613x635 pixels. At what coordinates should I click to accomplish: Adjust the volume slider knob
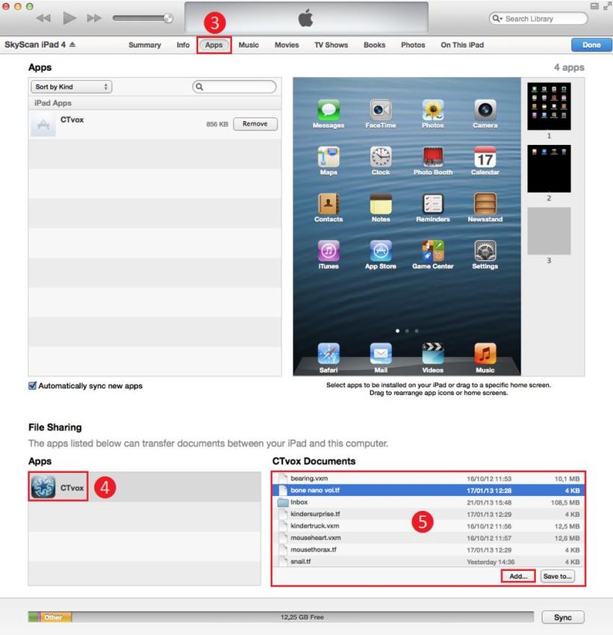168,18
